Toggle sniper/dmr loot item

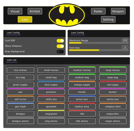point(113,114)
